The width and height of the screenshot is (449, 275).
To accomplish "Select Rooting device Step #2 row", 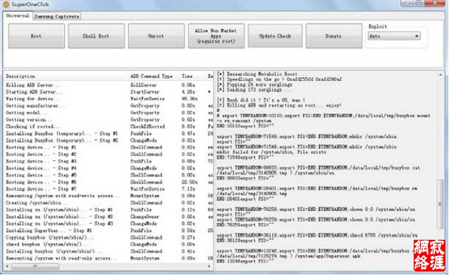I will (x=109, y=154).
